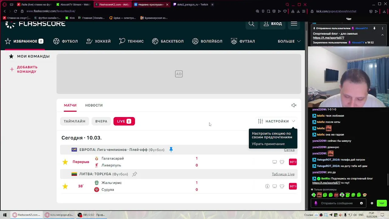
Task: Click ДОБАВИТЬ КОМАНДУ link
Action: pyautogui.click(x=27, y=69)
